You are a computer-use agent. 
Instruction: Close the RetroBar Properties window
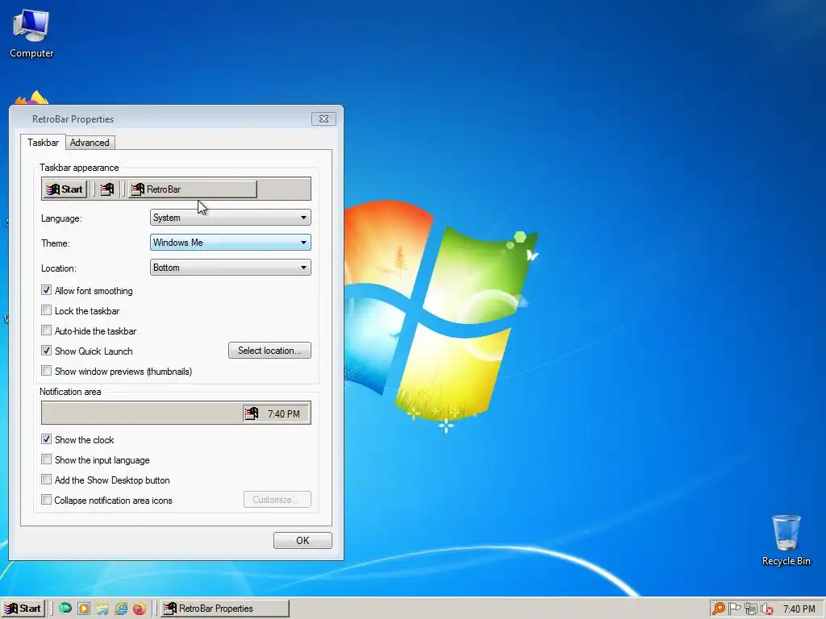[324, 119]
